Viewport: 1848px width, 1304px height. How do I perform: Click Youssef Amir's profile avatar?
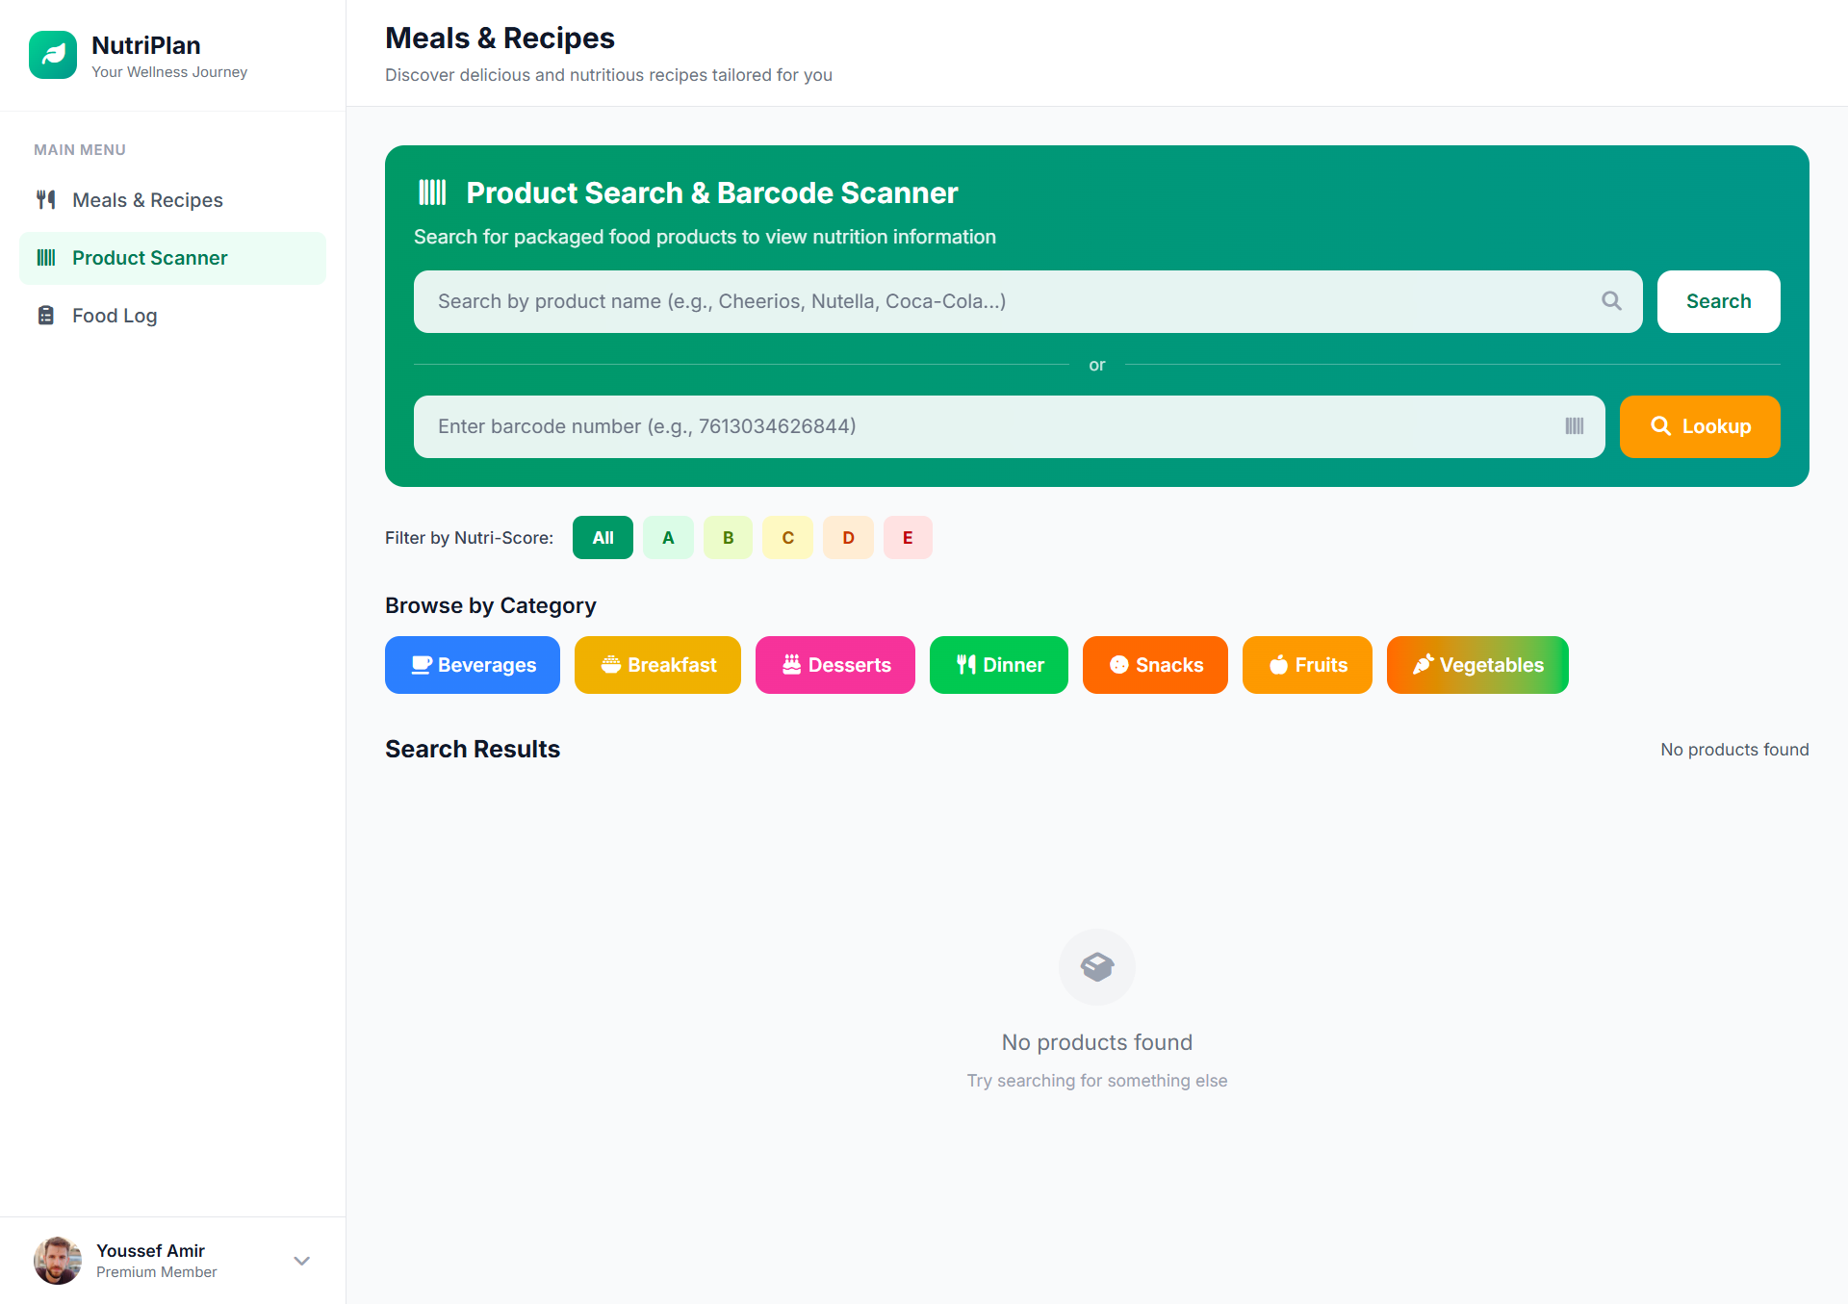(x=58, y=1261)
